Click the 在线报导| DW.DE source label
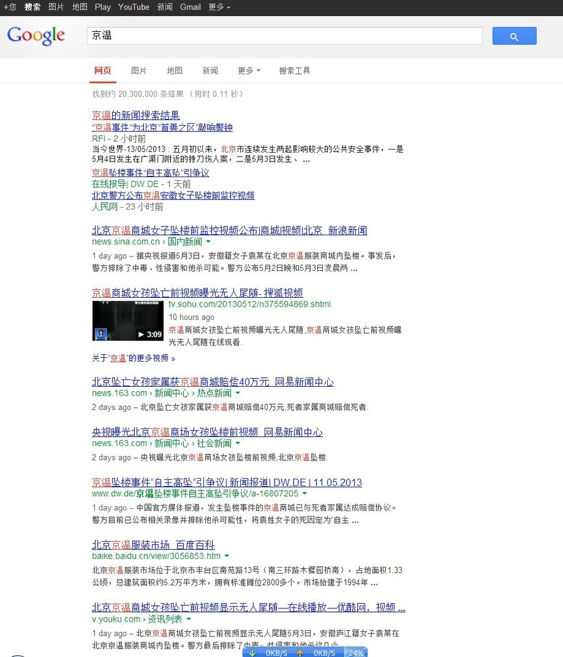This screenshot has width=563, height=657. [x=125, y=184]
